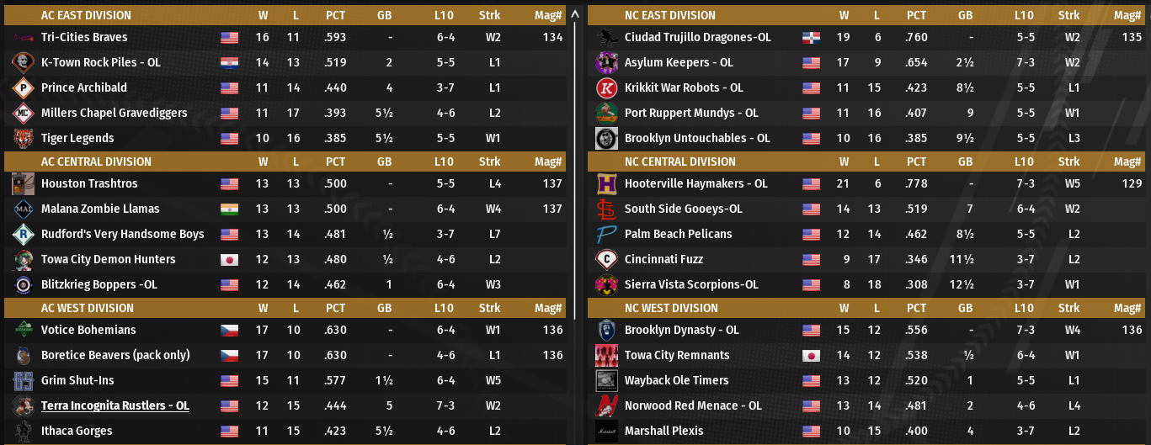The width and height of the screenshot is (1151, 445).
Task: Click the Malana Zombie Llamas logo
Action: click(x=23, y=209)
